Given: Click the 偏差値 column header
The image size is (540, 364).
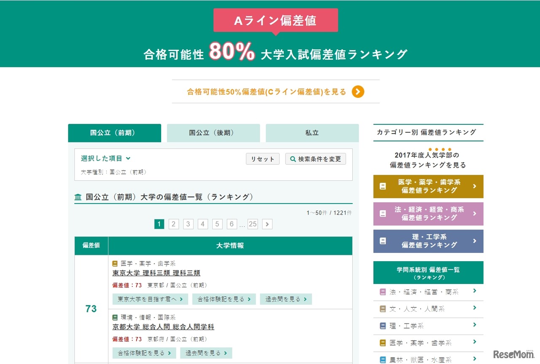Looking at the screenshot, I should click(x=91, y=246).
